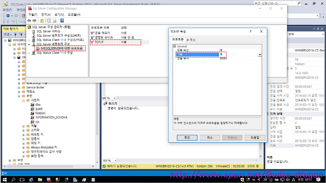Click the 도움말 button in TCP/IP dialog
The image size is (326, 183).
pyautogui.click(x=255, y=138)
